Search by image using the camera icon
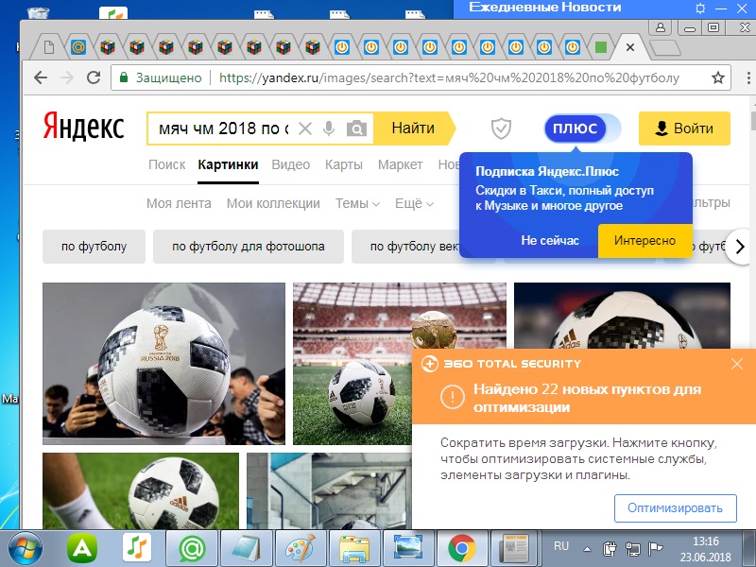The image size is (756, 567). click(x=356, y=129)
